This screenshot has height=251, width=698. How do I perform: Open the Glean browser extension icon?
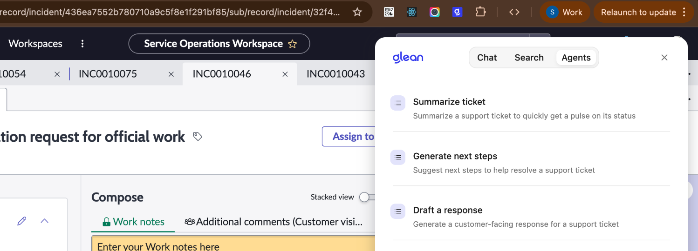coord(457,12)
